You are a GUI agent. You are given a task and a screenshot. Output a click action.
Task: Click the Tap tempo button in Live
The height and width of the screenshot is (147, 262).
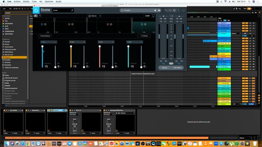pyautogui.click(x=10, y=9)
